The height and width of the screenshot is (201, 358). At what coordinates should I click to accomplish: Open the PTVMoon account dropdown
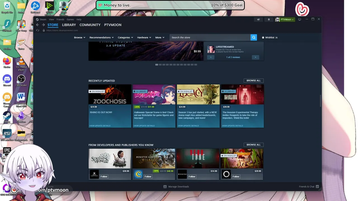(285, 20)
